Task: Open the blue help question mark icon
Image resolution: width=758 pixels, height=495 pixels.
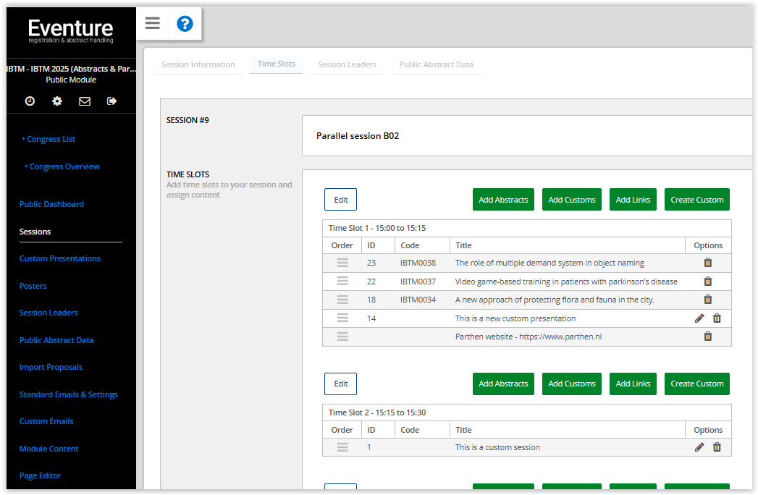Action: pyautogui.click(x=185, y=24)
